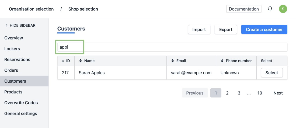296x128 pixels.
Task: Sort customers by Phone number column
Action: point(222,61)
